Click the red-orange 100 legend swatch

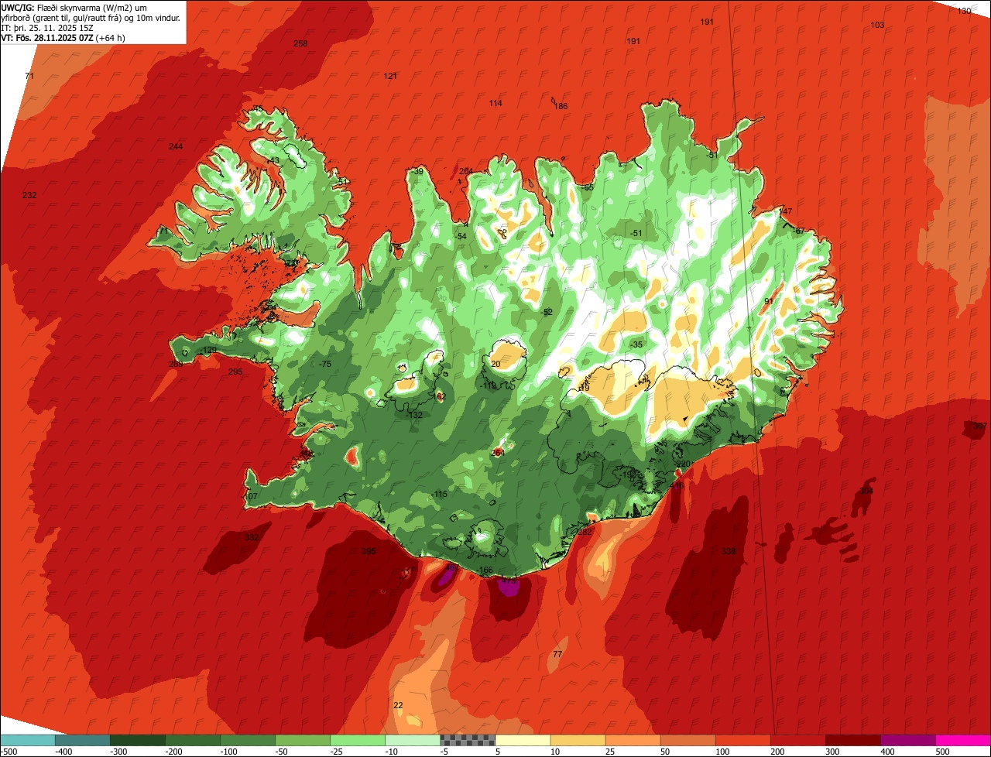742,740
